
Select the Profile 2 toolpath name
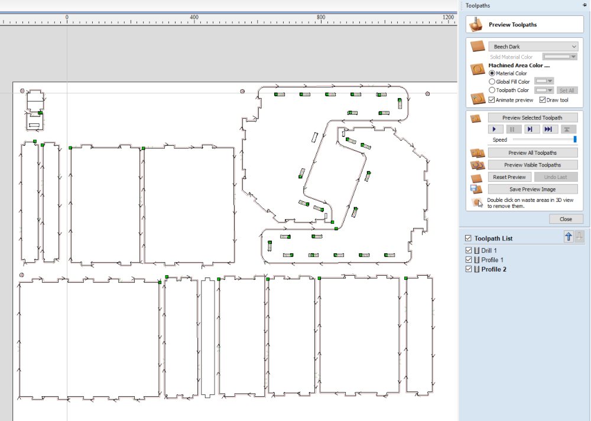click(x=493, y=269)
